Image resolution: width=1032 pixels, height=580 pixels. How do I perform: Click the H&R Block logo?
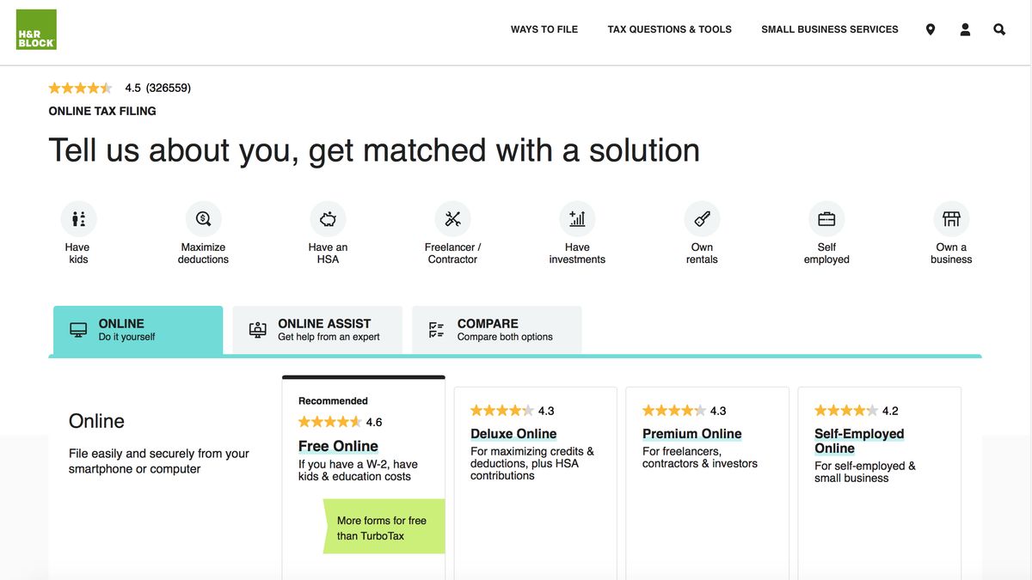pos(35,28)
